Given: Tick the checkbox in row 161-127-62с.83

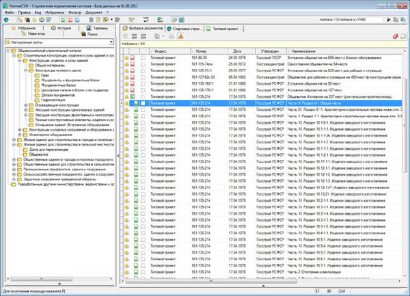Looking at the screenshot, I should point(143,77).
